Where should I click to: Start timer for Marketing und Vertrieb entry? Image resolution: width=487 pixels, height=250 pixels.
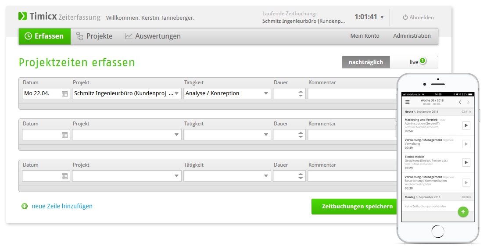(x=466, y=125)
